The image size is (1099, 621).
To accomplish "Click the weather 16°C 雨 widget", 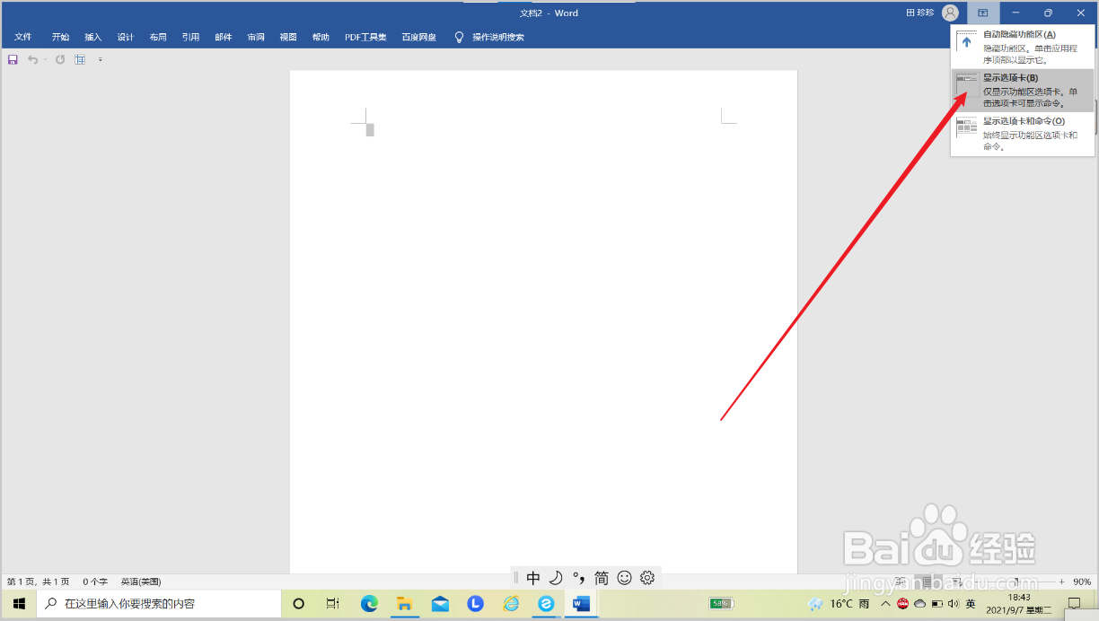I will pos(840,604).
